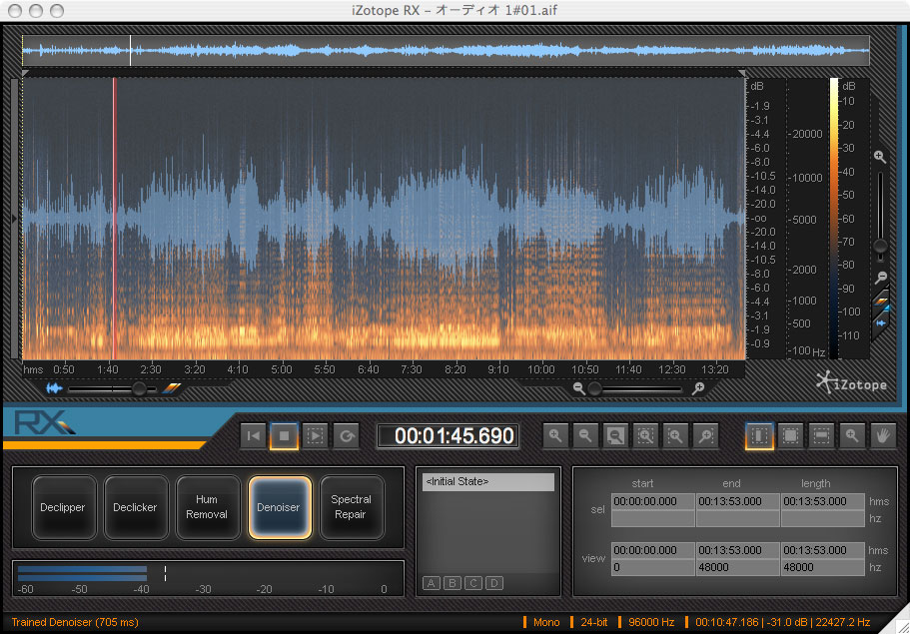This screenshot has width=910, height=634.
Task: Open the Declicker module
Action: (135, 507)
